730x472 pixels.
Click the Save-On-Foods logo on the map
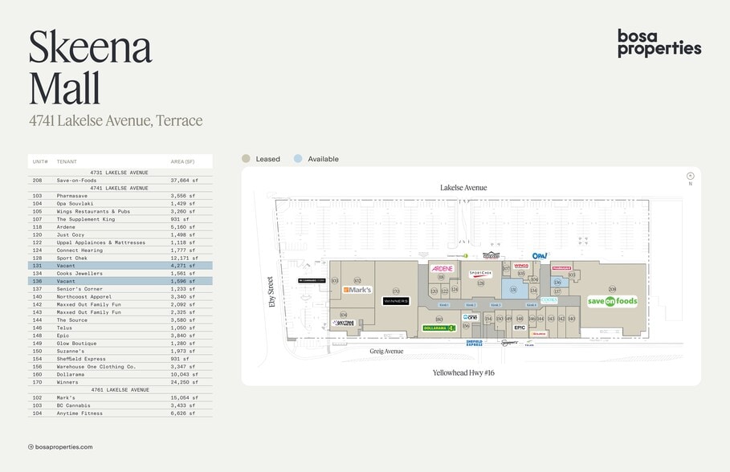point(611,301)
